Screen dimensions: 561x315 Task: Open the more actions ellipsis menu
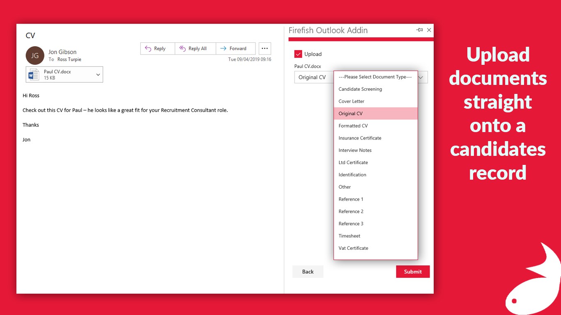(265, 48)
